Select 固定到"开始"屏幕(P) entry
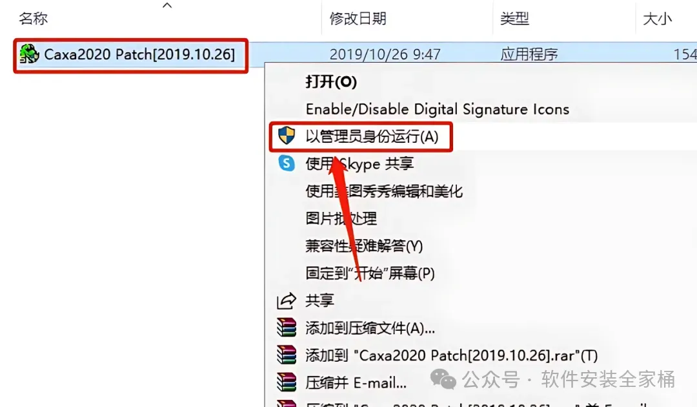 (x=370, y=273)
